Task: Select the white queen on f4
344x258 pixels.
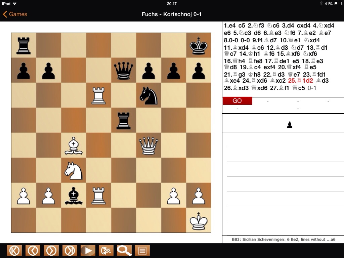Action: click(148, 145)
